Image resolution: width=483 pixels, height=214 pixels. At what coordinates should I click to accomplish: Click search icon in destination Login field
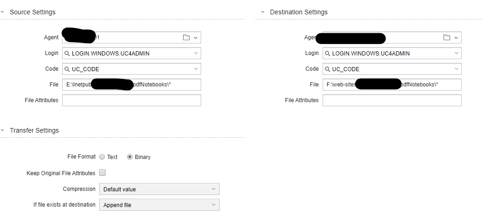[327, 53]
